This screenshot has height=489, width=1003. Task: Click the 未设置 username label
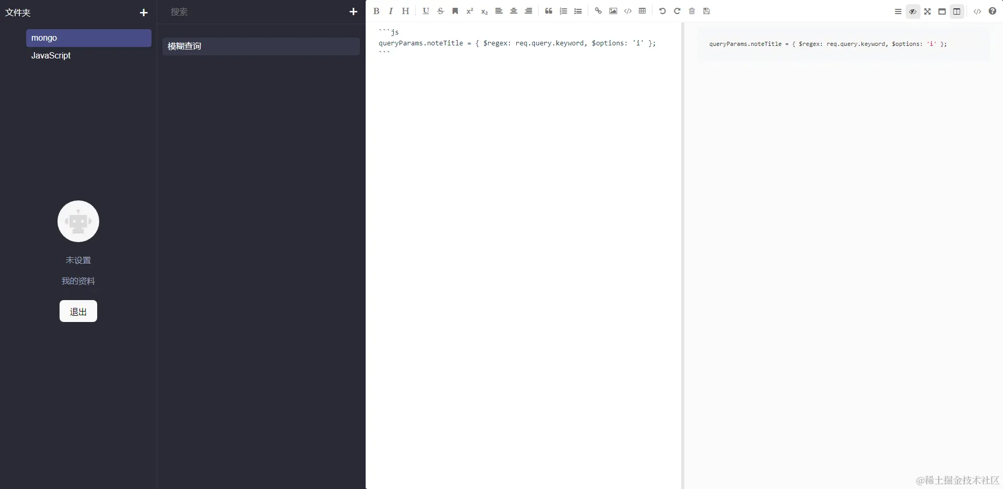(x=78, y=260)
